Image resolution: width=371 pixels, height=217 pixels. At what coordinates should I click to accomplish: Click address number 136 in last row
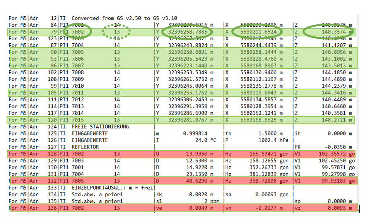coord(52,208)
